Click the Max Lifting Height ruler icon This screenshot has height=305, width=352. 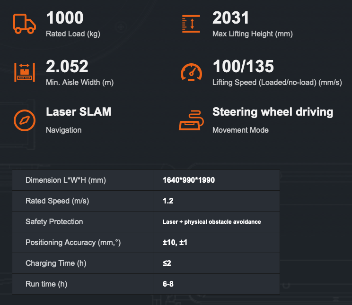[x=191, y=24]
